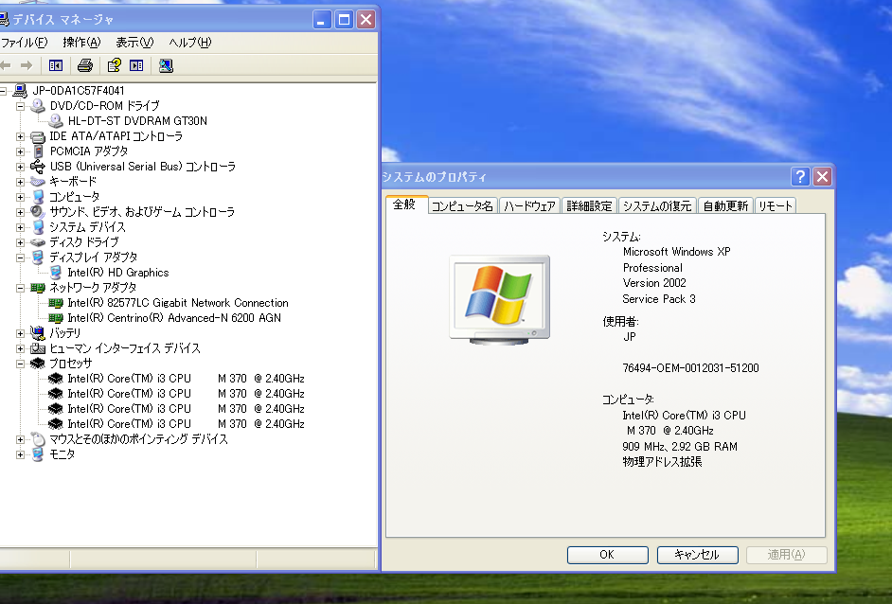892x604 pixels.
Task: Click the show/hide console tree toolbar icon
Action: (56, 66)
